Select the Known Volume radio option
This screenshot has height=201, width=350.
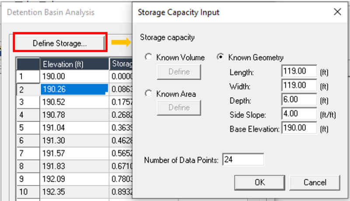coord(149,58)
